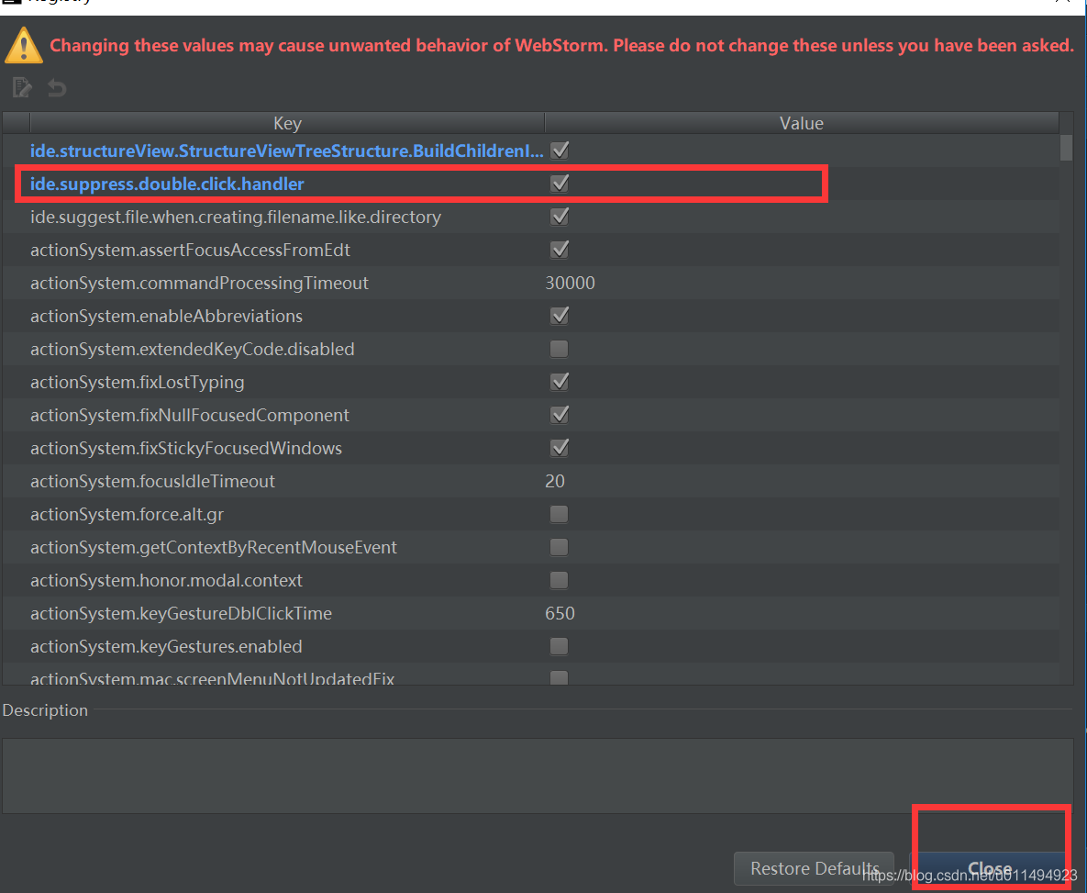Select the actionSystem.keyGestureDblClickTime key

pos(181,613)
